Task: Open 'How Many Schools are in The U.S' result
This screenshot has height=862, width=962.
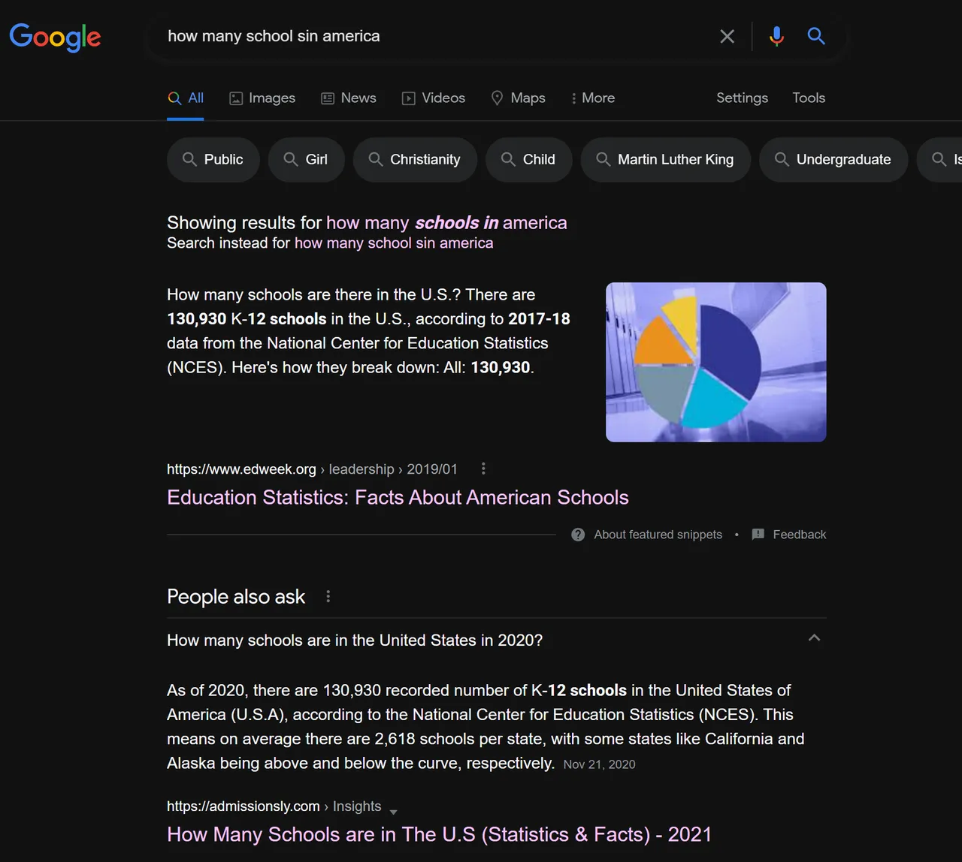Action: pos(439,834)
